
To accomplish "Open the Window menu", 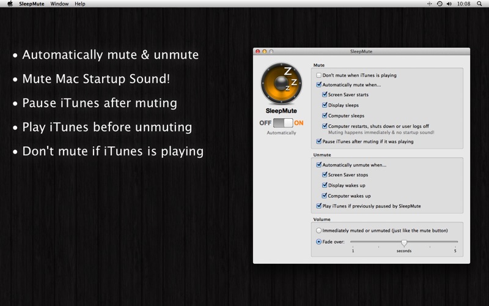I will coord(59,4).
